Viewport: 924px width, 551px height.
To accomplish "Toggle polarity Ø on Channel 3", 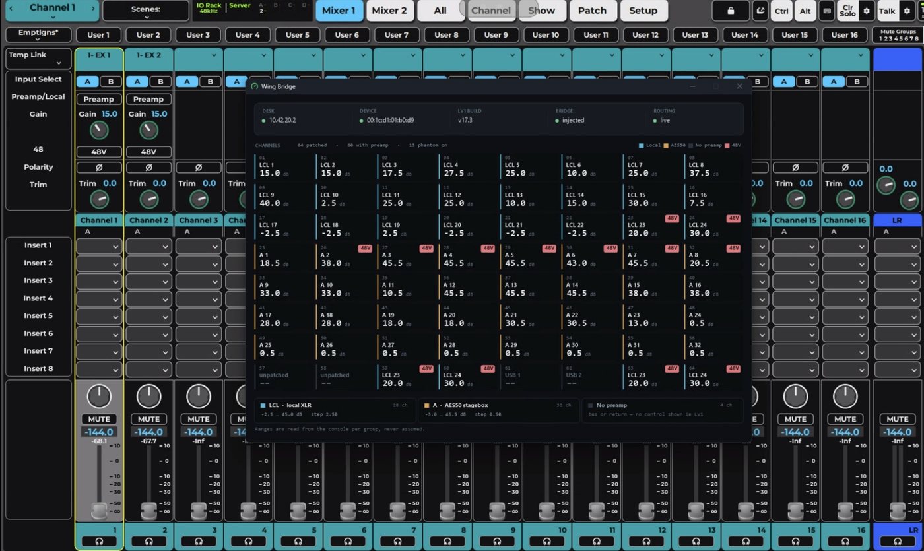I will point(199,168).
